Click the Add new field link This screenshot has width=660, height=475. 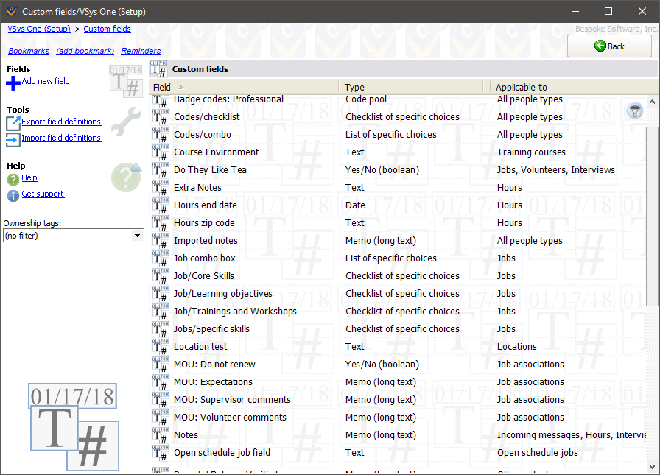click(46, 81)
